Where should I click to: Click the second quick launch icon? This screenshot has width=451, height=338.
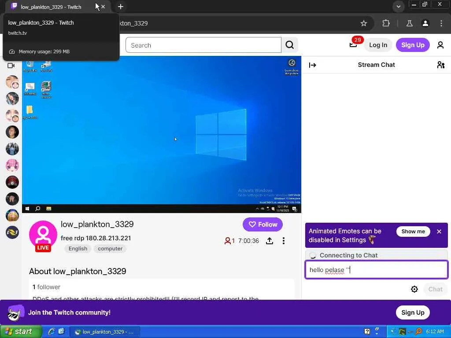[61, 332]
